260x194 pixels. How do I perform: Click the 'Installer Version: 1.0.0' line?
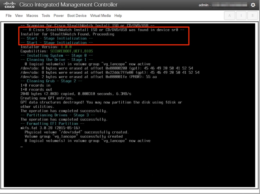point(46,47)
